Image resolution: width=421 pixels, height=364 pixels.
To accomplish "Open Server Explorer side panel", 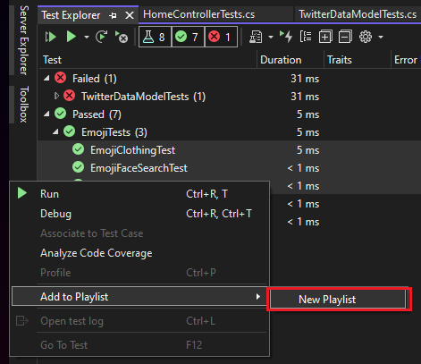I will 24,40.
